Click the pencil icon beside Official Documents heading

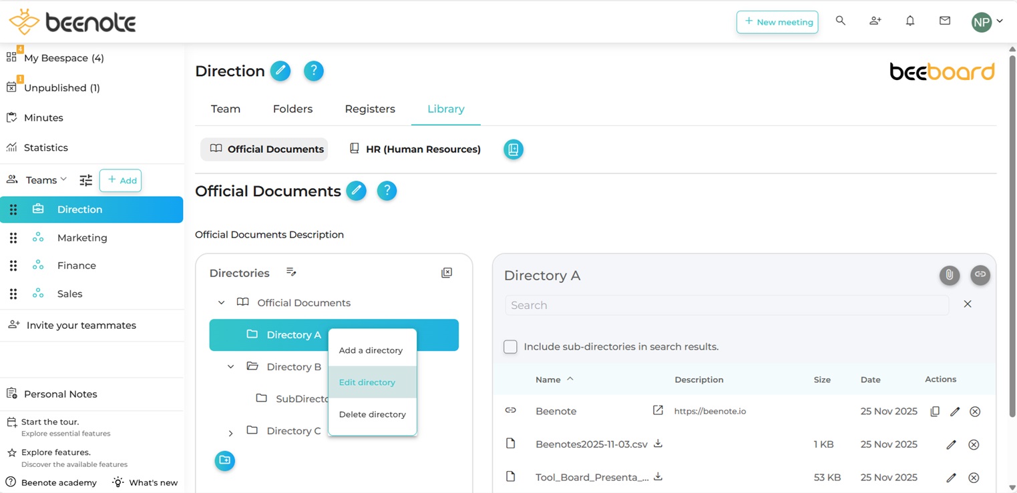point(356,191)
